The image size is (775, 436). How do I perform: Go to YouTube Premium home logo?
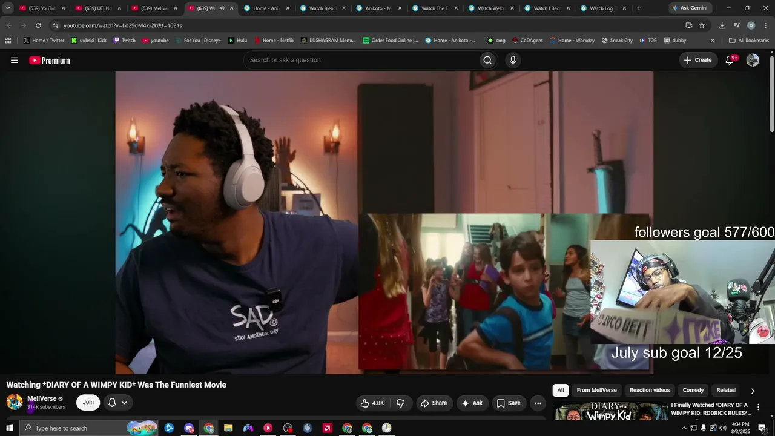[50, 60]
